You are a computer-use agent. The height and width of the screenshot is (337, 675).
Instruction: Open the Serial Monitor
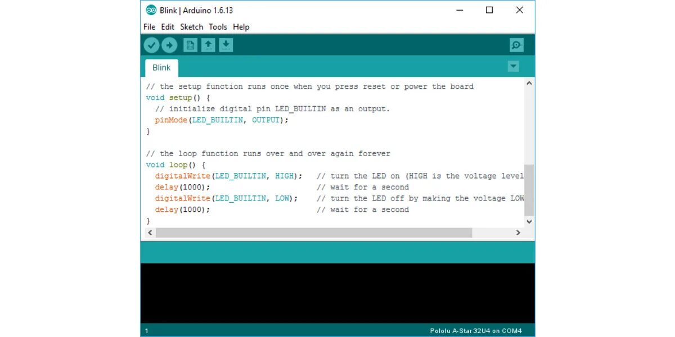pos(516,45)
